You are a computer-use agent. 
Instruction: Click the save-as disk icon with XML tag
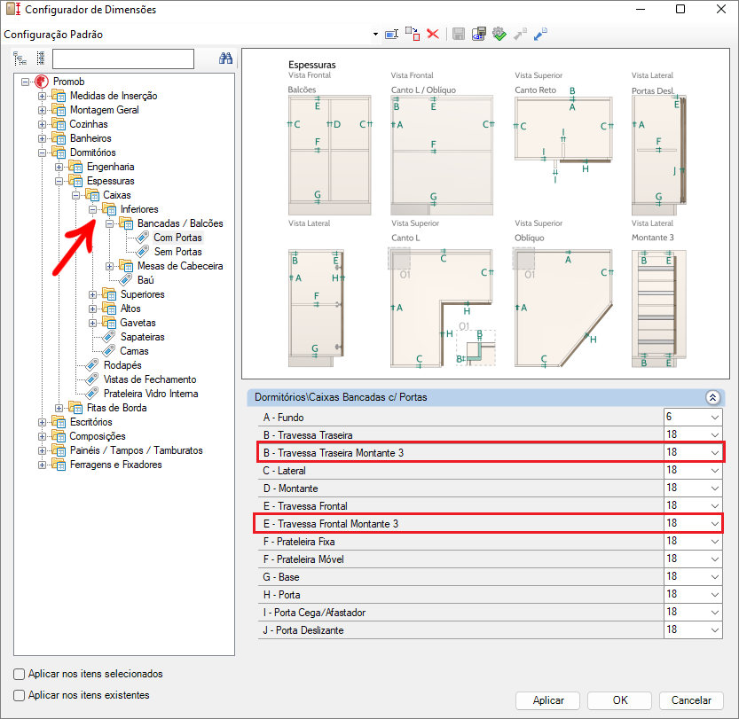click(479, 34)
